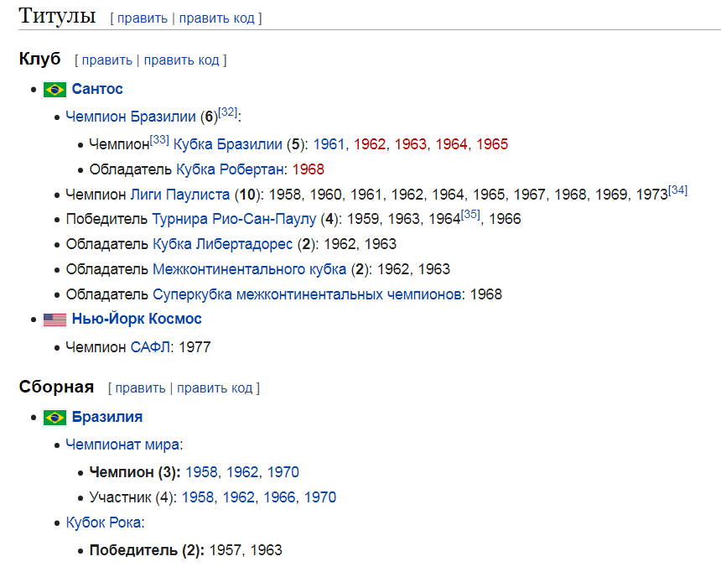
Task: Click the Brazil flag icon beside Бразилия
Action: coord(54,418)
